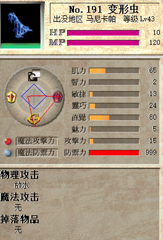The width and height of the screenshot is (163, 240).
Task: Click the red 防禦力 bar showing 999
Action: point(114,153)
